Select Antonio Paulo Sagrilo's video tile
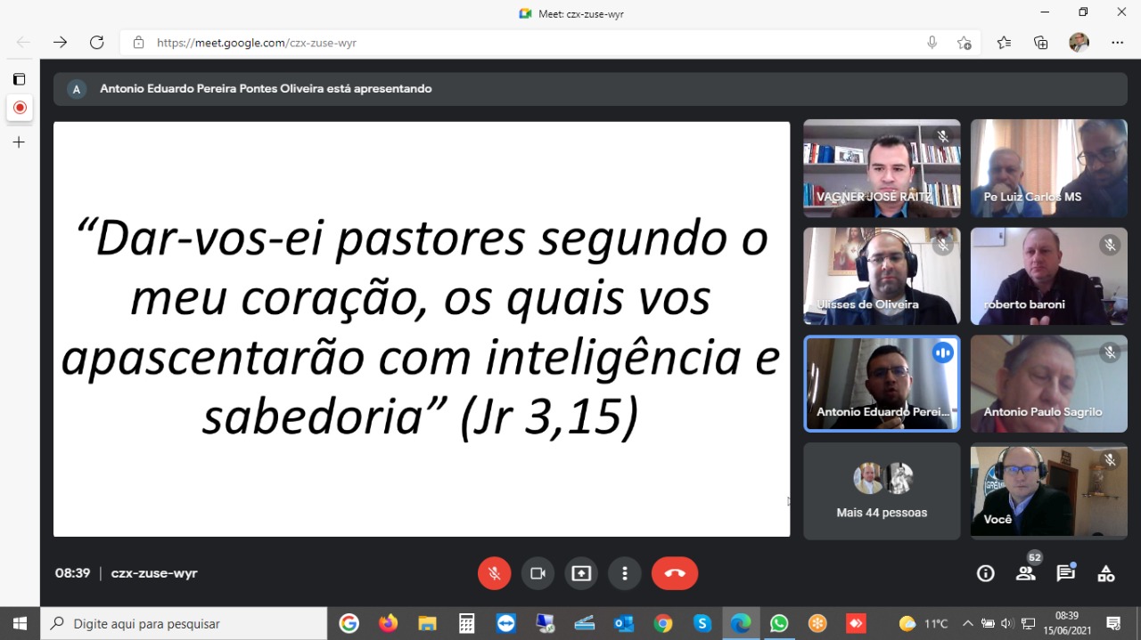Image resolution: width=1141 pixels, height=640 pixels. [x=1048, y=384]
